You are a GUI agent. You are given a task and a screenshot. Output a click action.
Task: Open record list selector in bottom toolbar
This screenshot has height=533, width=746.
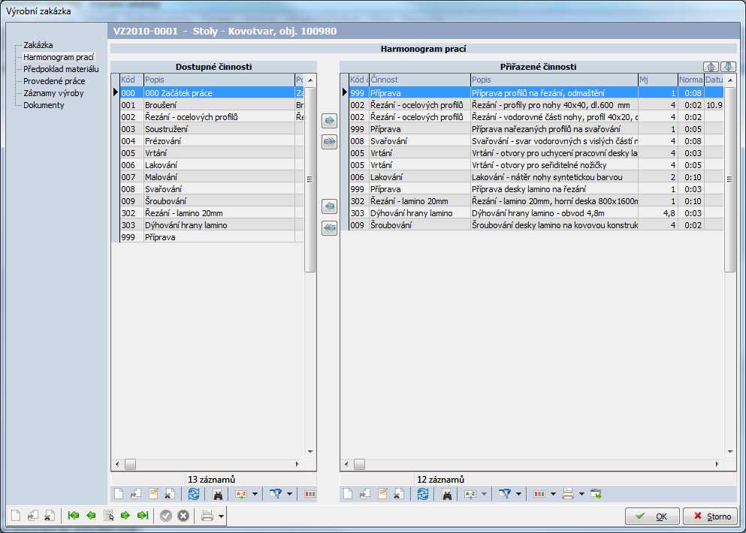tap(108, 516)
